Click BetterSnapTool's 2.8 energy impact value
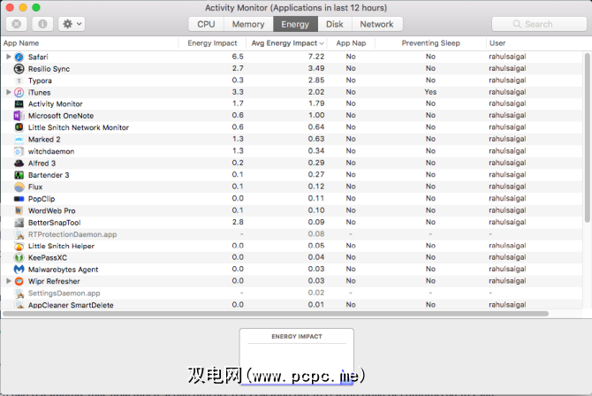 [x=238, y=222]
